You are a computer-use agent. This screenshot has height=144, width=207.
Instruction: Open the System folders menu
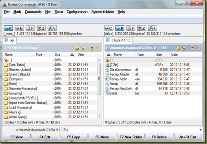click(103, 12)
